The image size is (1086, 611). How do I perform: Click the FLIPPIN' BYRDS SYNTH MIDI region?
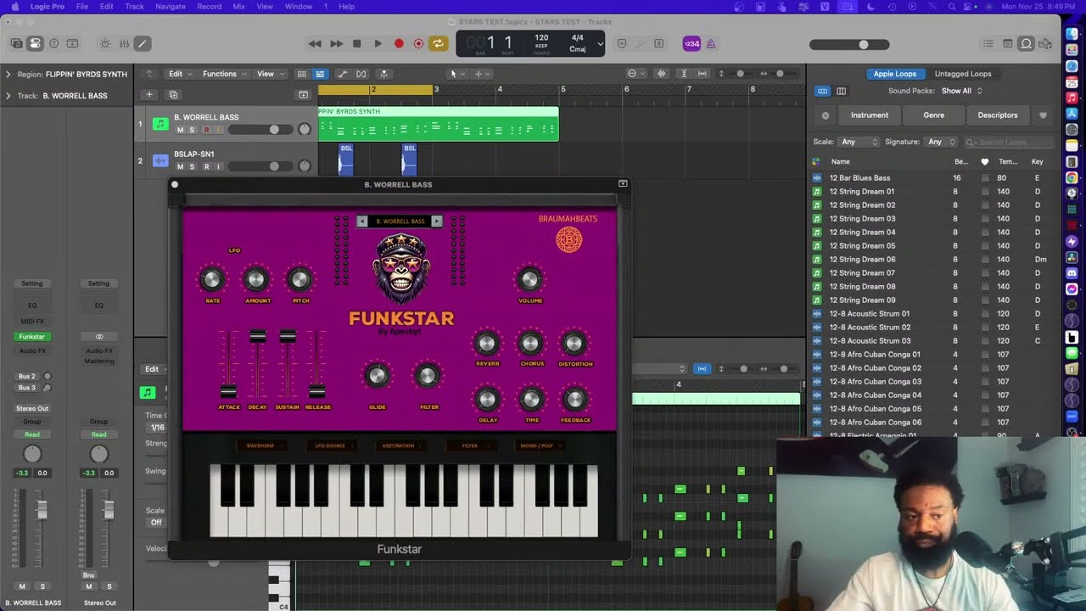(x=438, y=124)
